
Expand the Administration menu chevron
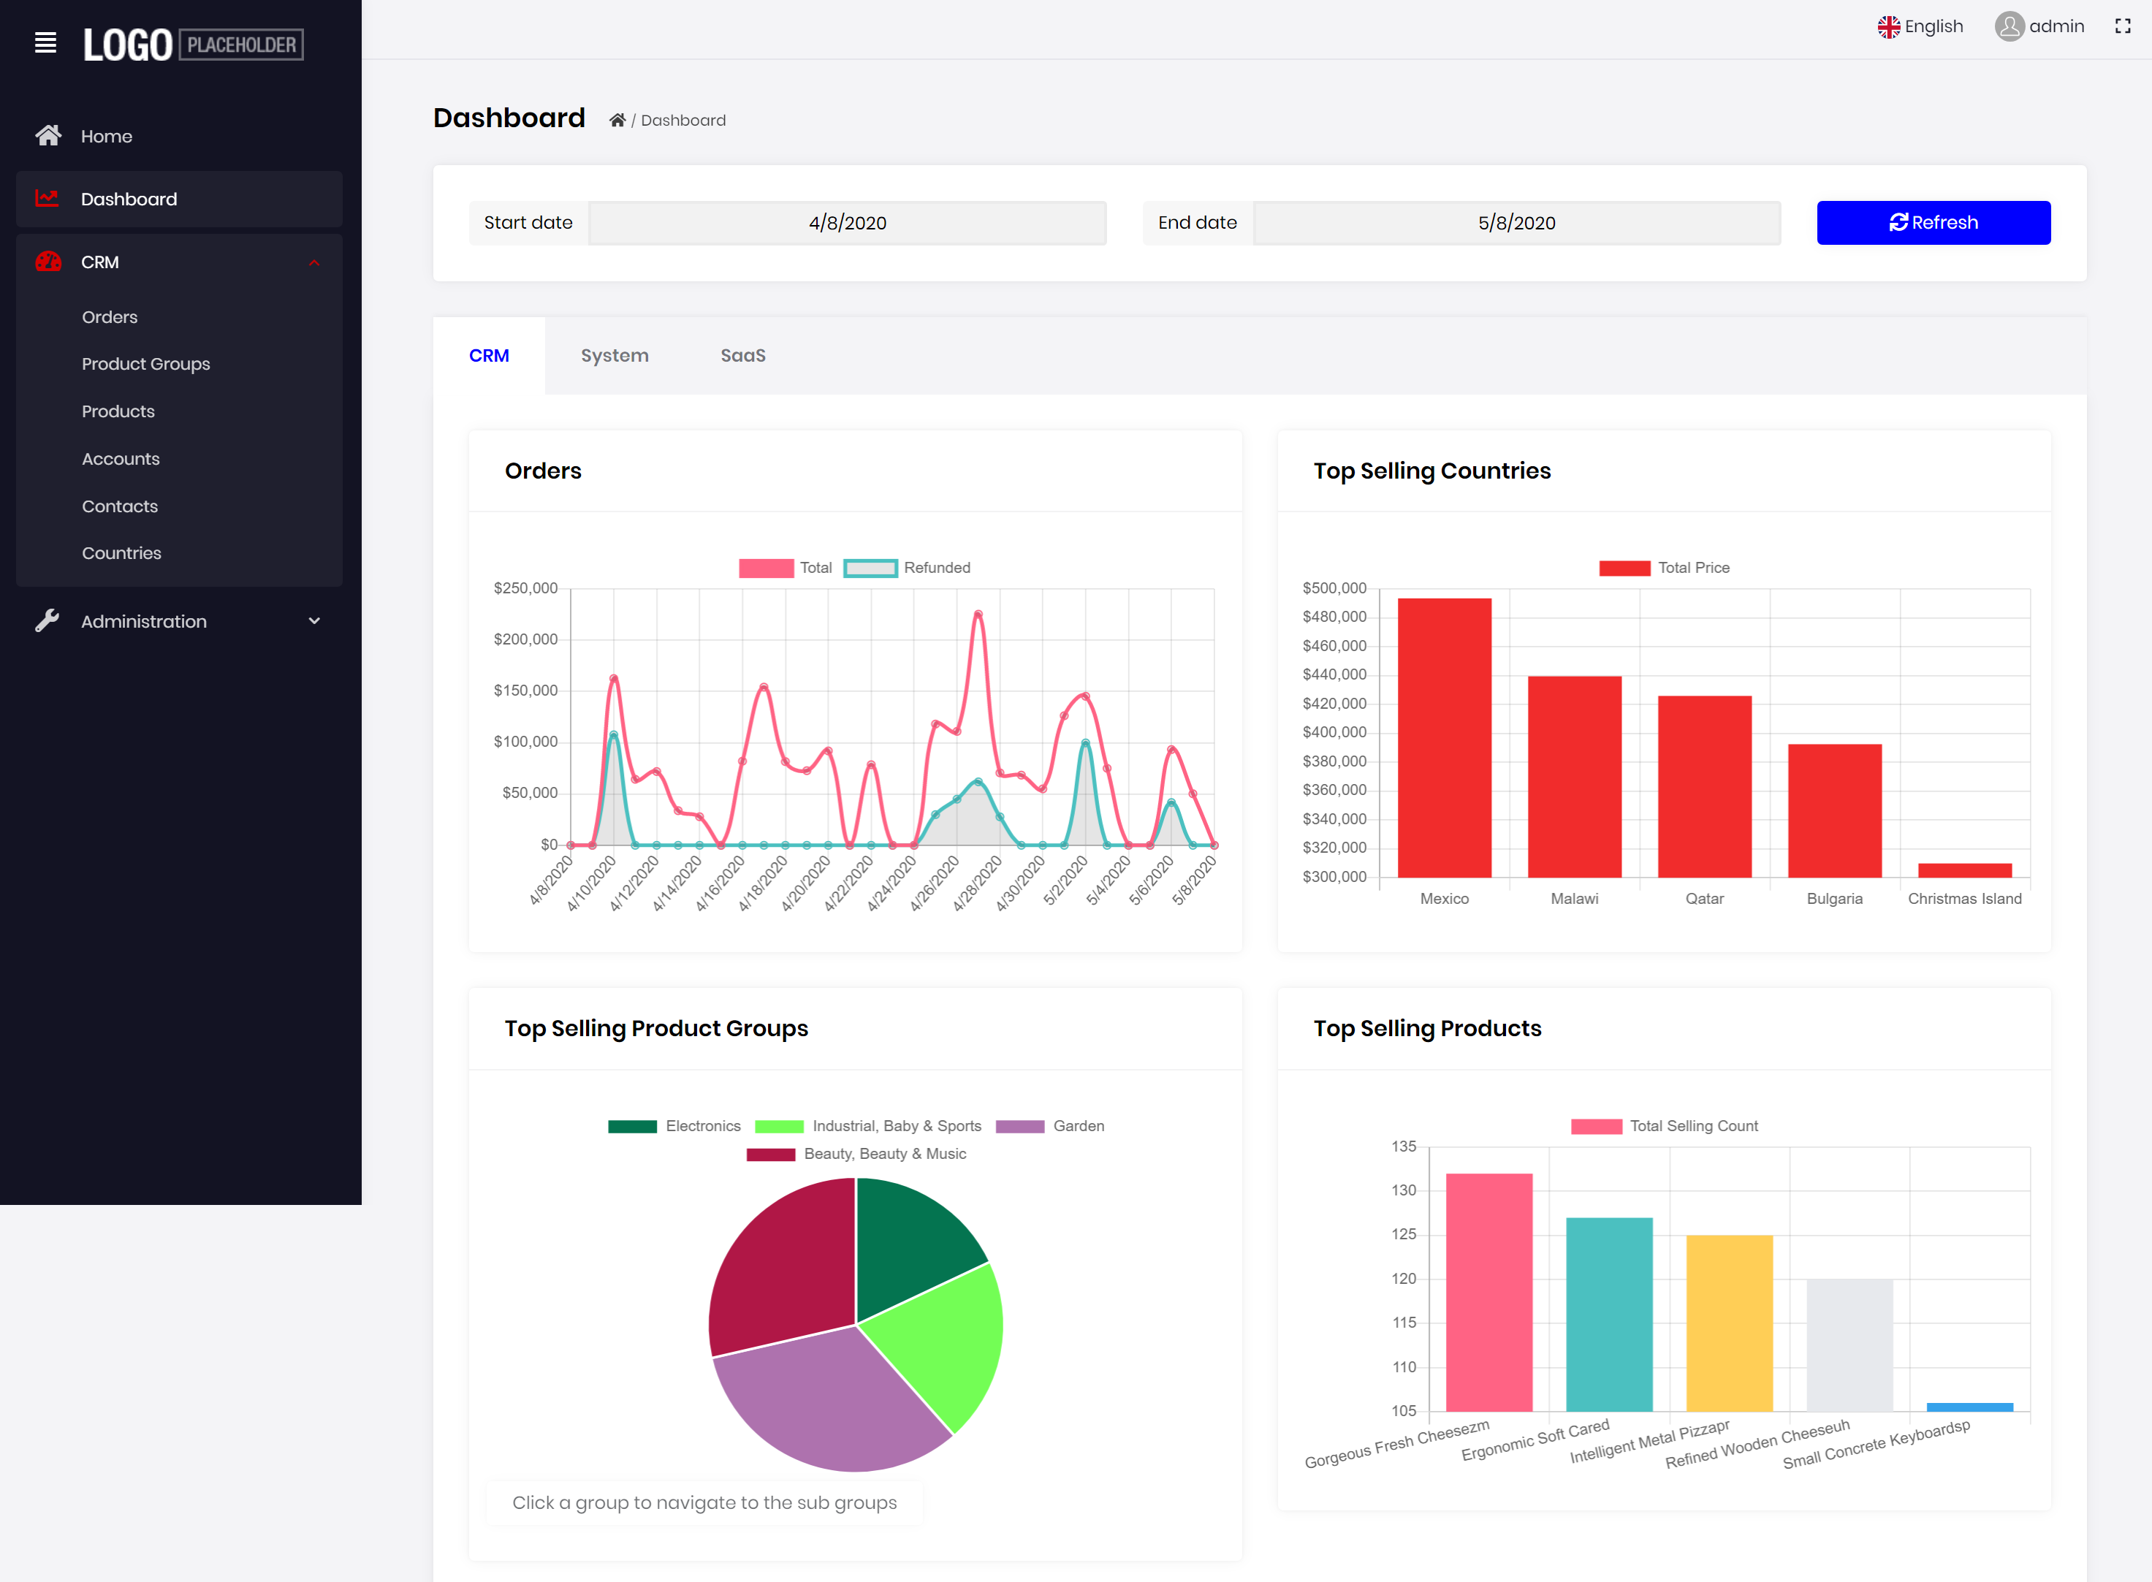(314, 620)
